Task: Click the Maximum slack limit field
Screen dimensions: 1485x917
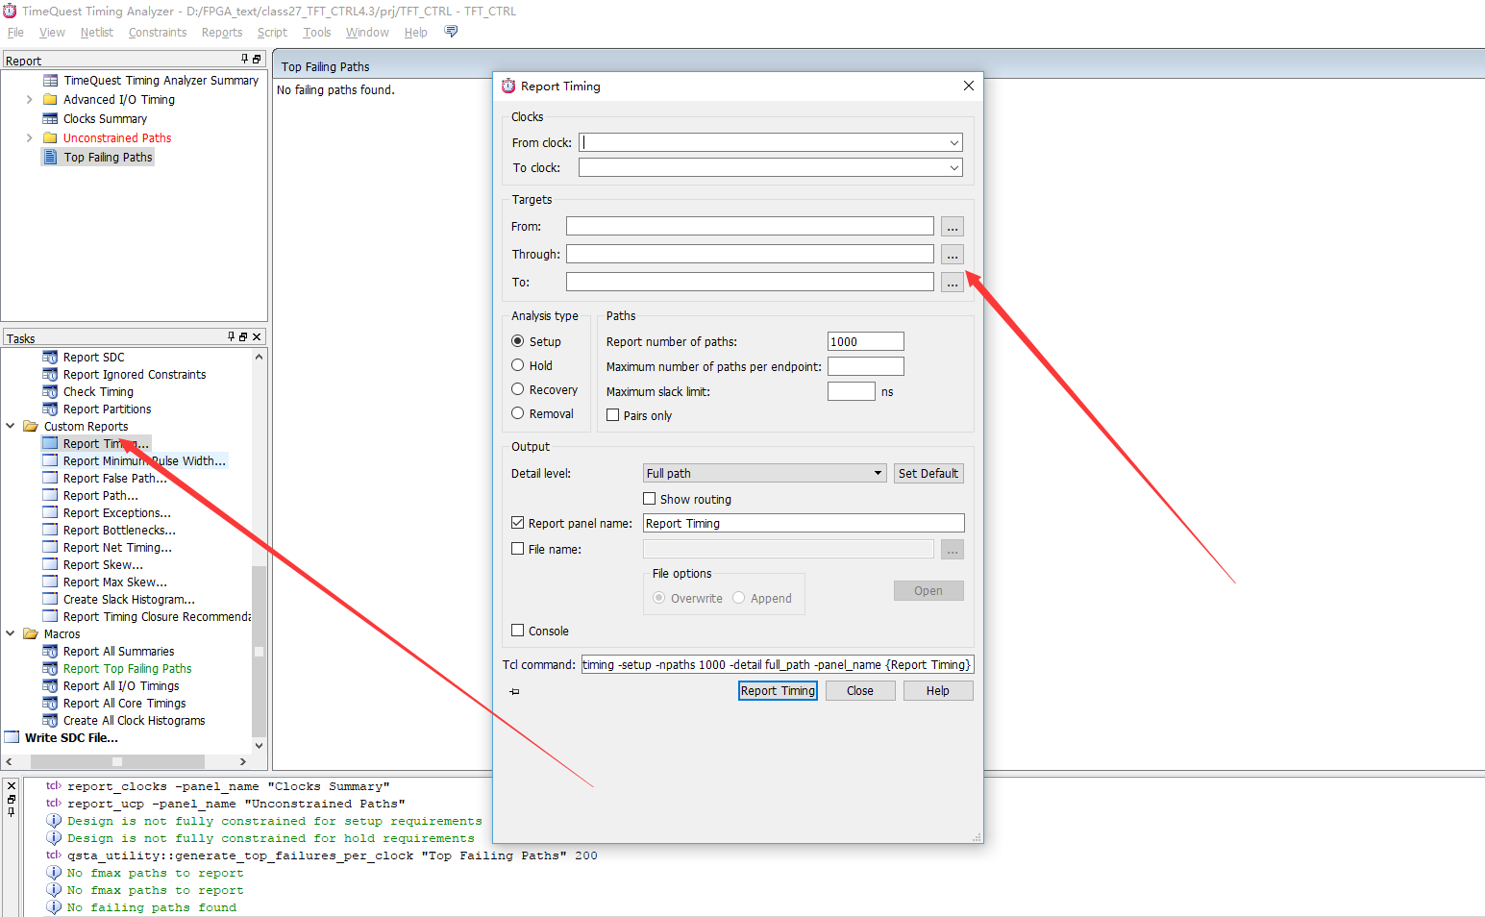Action: coord(852,391)
